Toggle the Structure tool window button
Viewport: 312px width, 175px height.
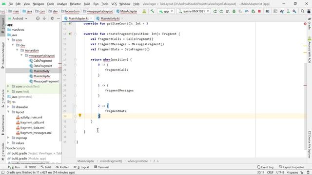coord(3,99)
